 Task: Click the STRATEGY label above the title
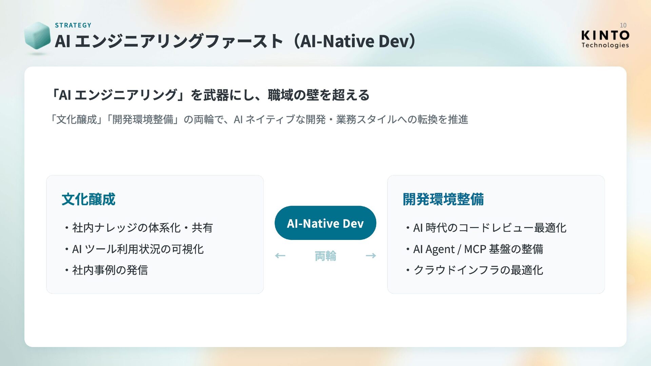(73, 25)
